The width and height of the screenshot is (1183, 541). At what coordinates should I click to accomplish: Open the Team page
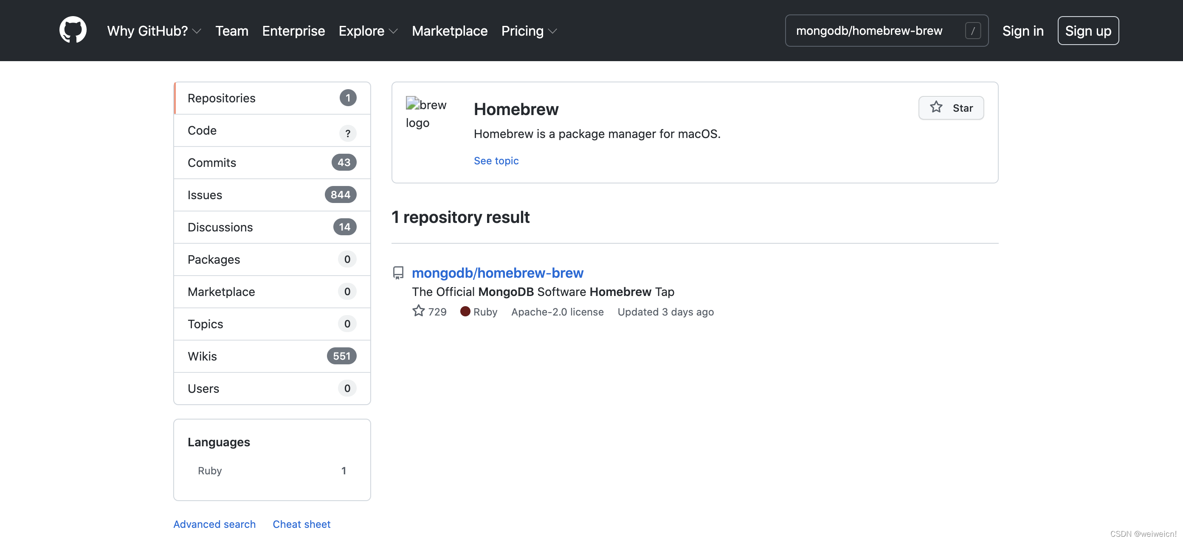232,31
